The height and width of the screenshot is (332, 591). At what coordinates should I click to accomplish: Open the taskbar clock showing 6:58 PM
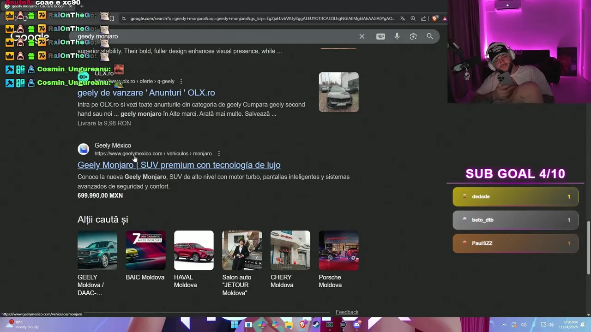[568, 325]
